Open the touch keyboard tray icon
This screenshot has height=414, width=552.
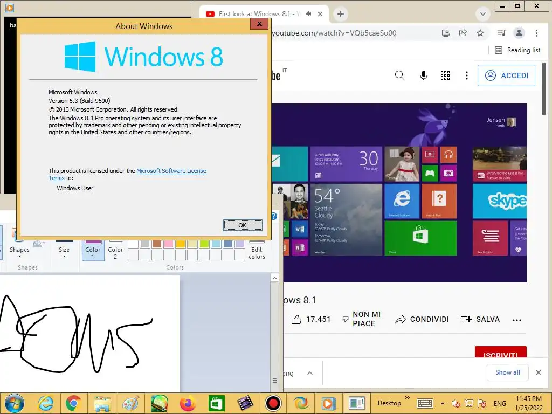[425, 403]
